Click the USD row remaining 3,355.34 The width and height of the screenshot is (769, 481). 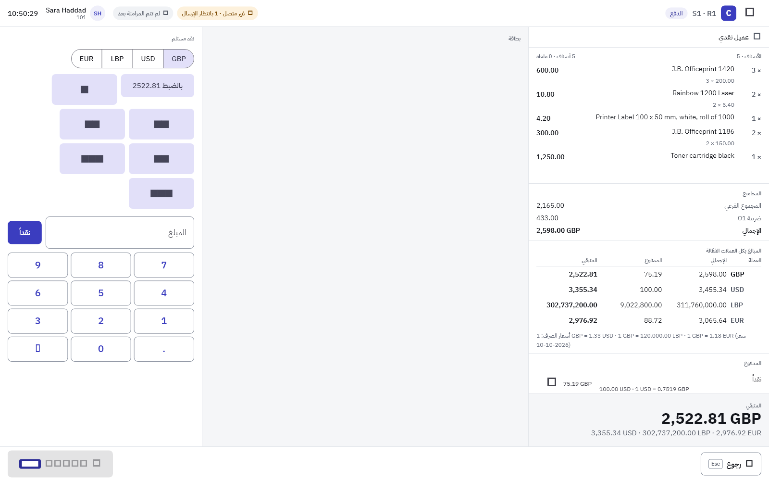pyautogui.click(x=583, y=290)
